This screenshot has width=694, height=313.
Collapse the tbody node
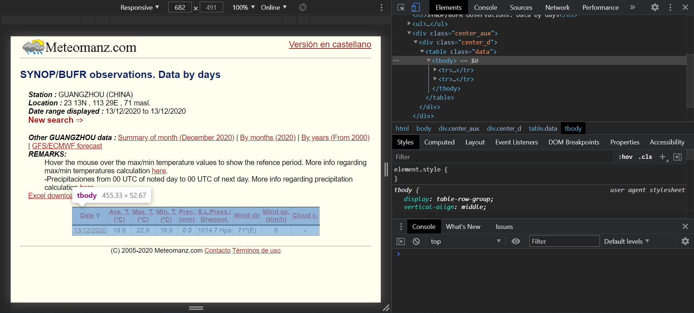pos(429,61)
